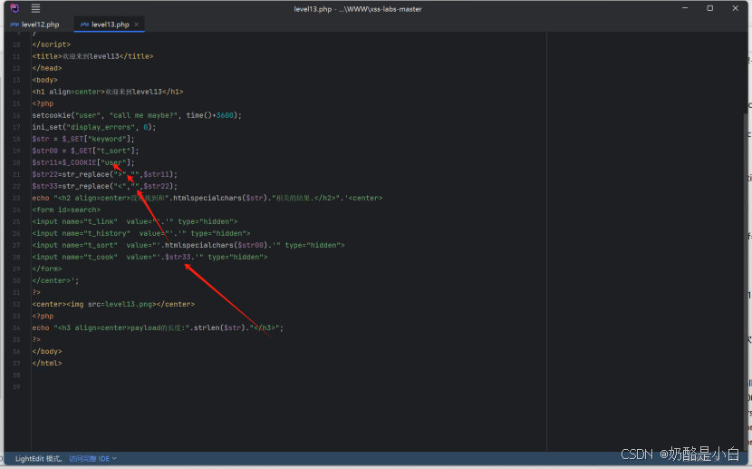Viewport: 752px width, 469px height.
Task: Open the hamburger main menu
Action: pyautogui.click(x=35, y=8)
